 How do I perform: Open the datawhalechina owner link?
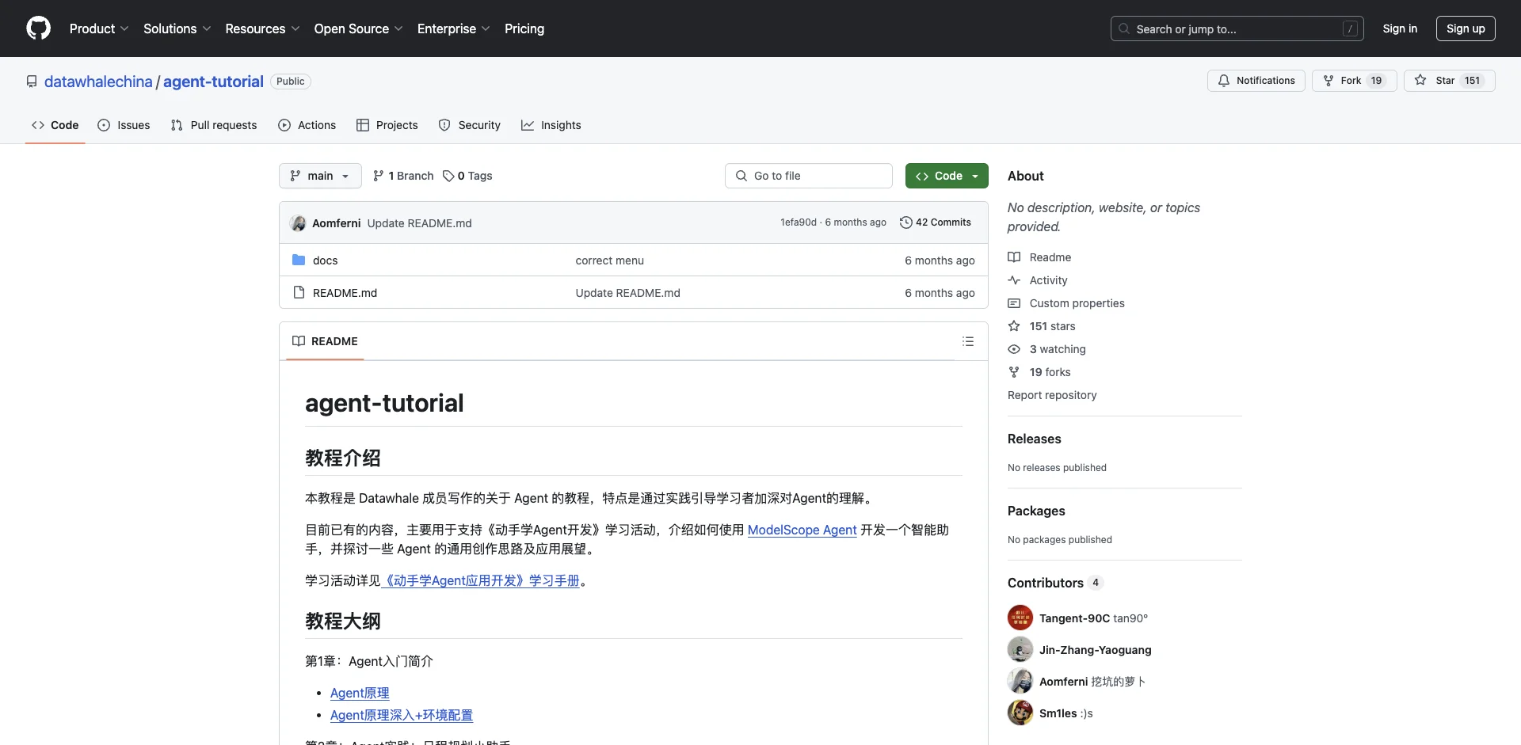98,82
